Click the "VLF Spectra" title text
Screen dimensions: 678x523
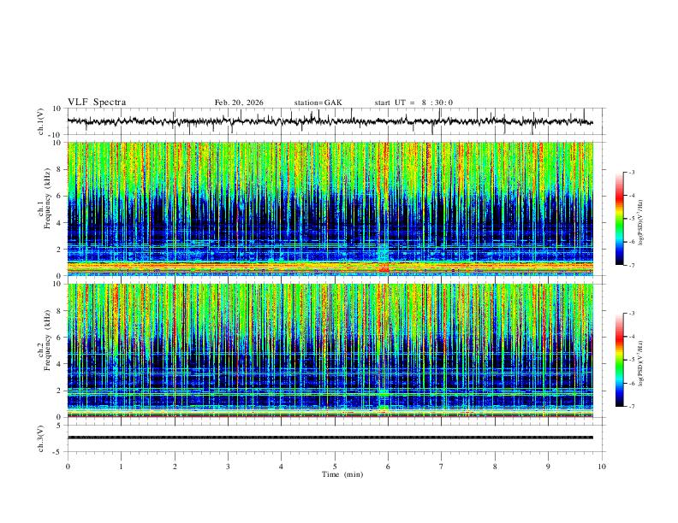97,103
